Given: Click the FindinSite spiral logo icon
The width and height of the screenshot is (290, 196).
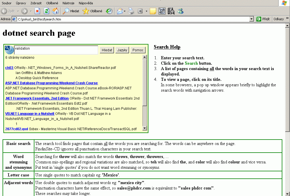Looking at the screenshot, I should (x=9, y=50).
